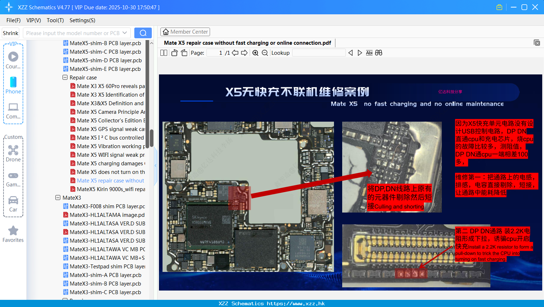This screenshot has width=544, height=307.
Task: Click the binoculars search icon
Action: (379, 53)
